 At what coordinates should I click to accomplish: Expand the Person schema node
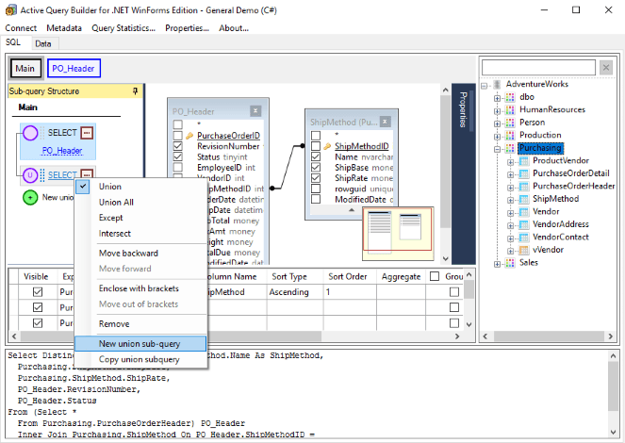point(497,123)
